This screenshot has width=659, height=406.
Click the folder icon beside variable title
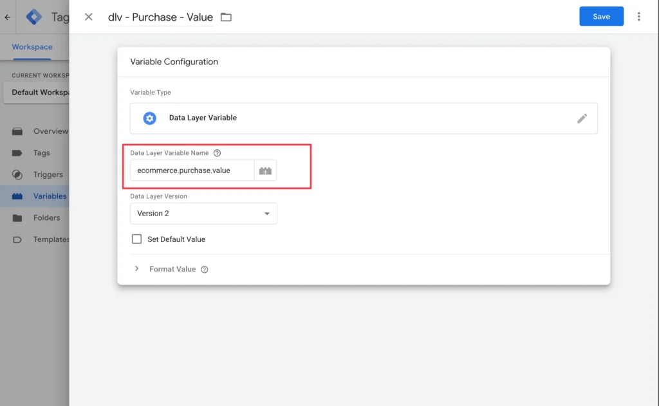click(x=226, y=17)
